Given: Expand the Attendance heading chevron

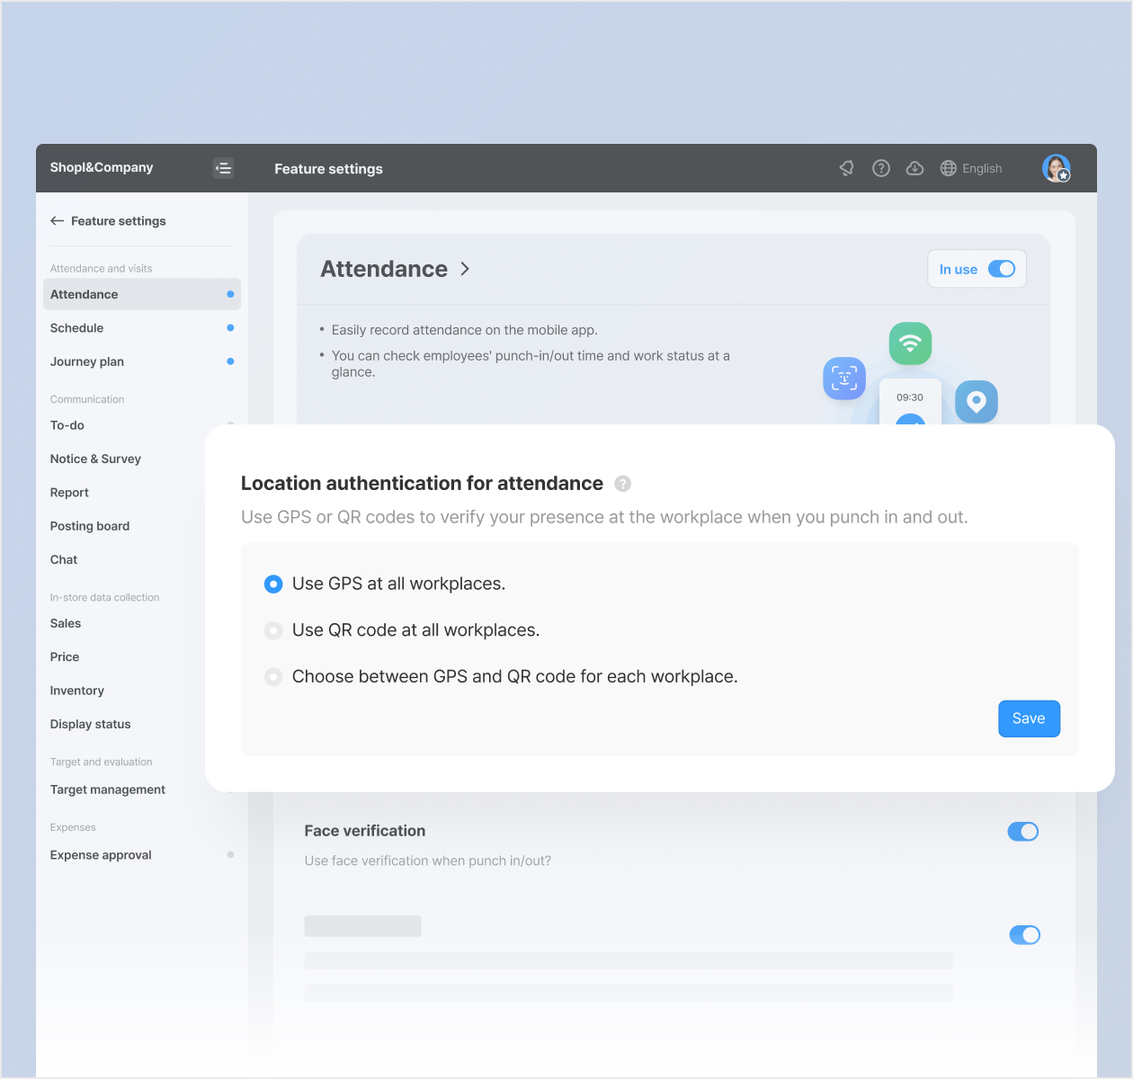Looking at the screenshot, I should tap(465, 269).
